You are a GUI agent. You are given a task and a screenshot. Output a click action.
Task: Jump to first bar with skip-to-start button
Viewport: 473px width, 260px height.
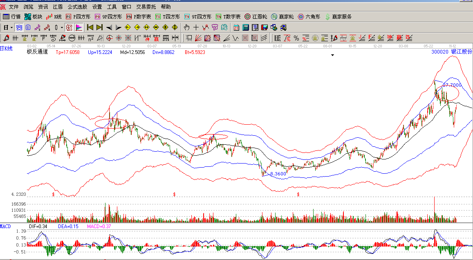(90, 27)
